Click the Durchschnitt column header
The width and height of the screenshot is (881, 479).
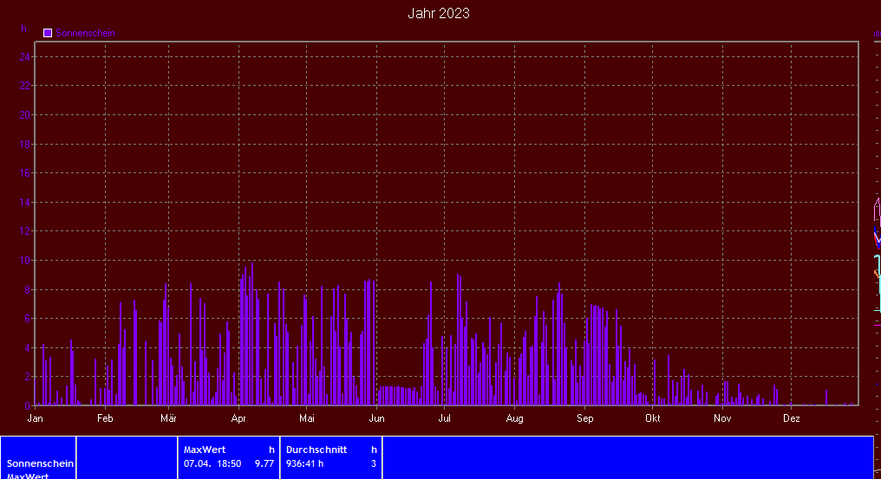pos(317,450)
